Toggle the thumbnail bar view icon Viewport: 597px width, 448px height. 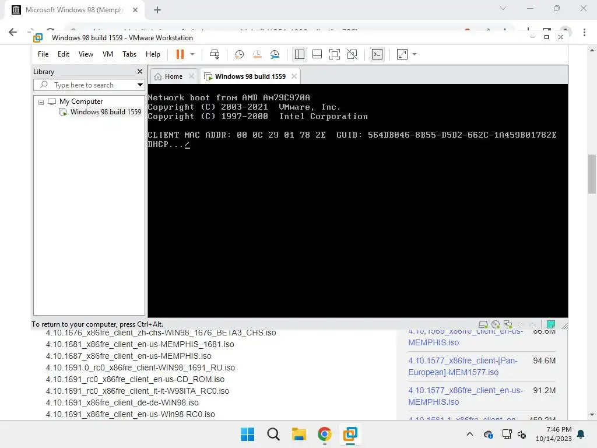coord(317,54)
